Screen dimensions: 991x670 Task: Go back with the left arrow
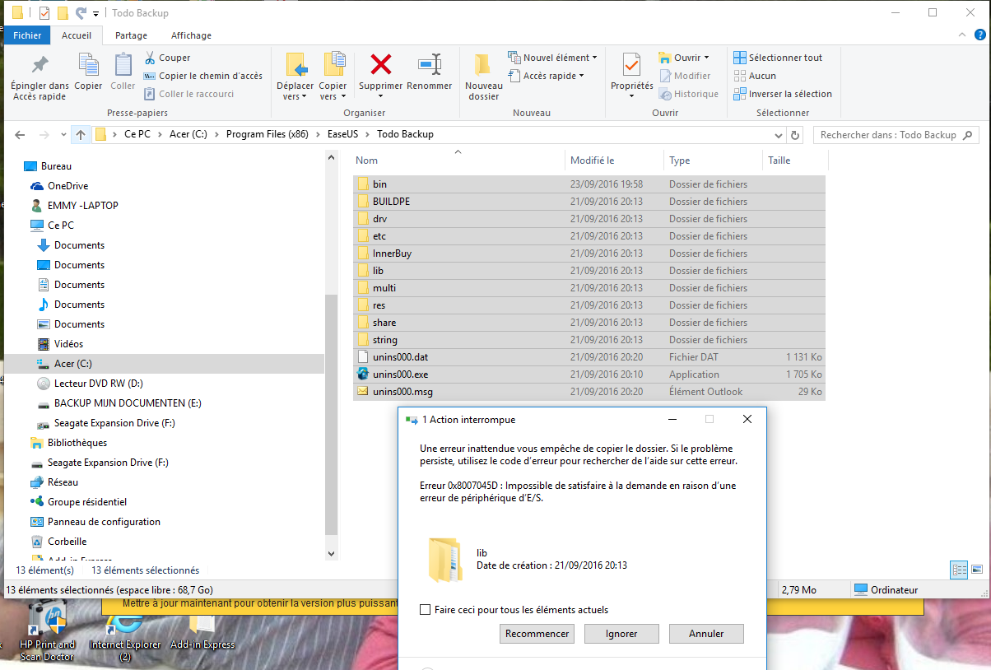pos(21,135)
